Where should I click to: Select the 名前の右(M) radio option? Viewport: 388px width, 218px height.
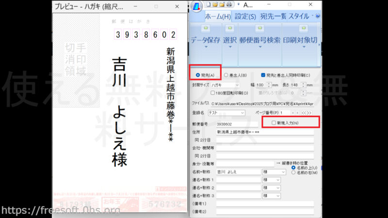click(293, 172)
